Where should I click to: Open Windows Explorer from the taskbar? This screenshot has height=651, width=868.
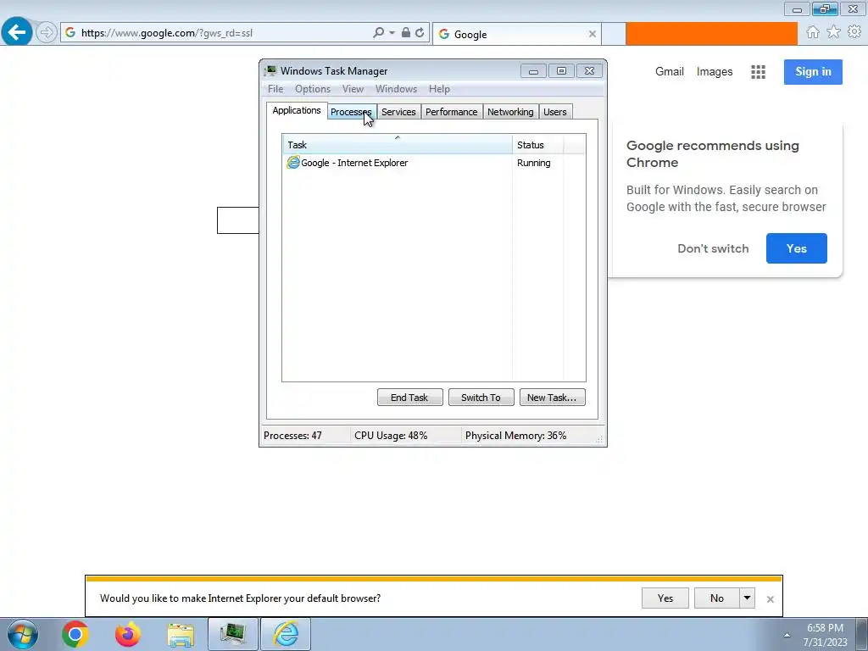pyautogui.click(x=181, y=634)
